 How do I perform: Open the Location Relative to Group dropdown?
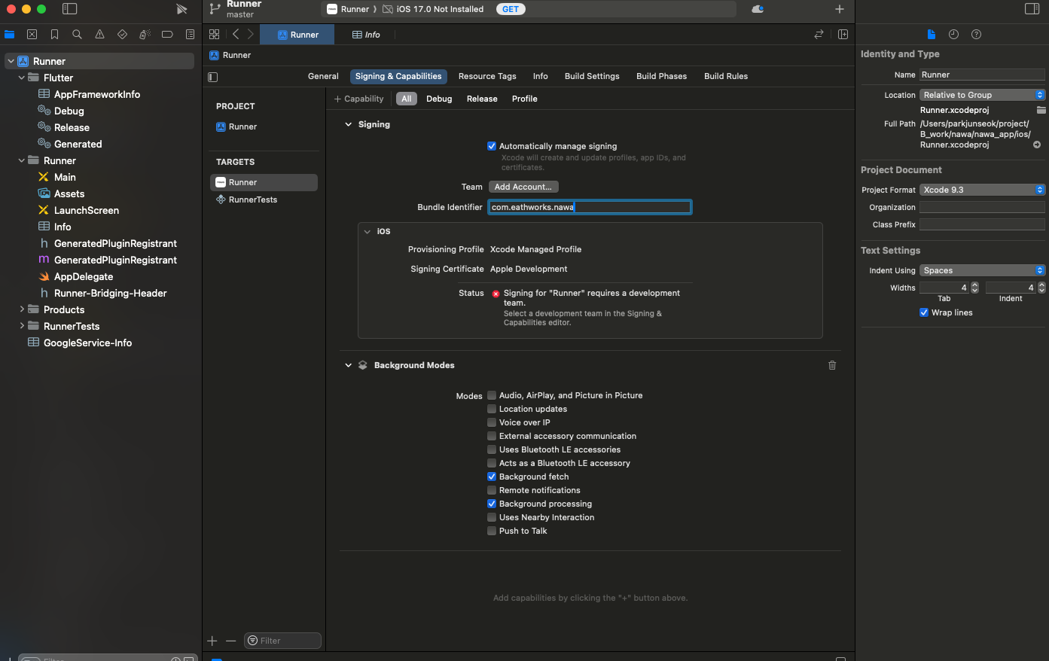click(982, 95)
